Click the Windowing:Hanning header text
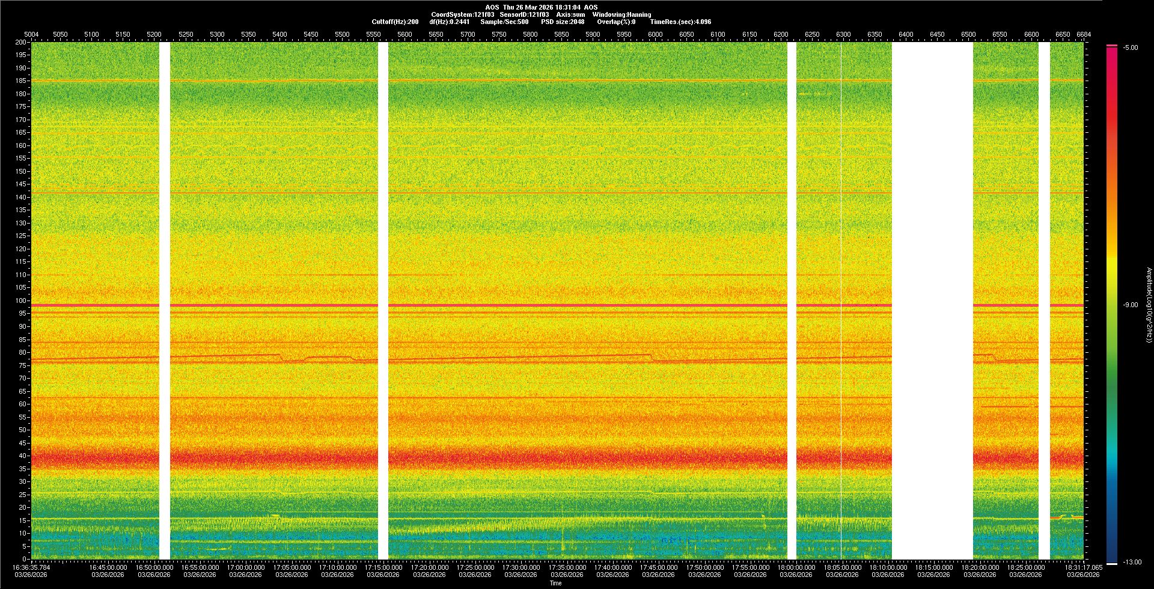The image size is (1154, 589). coord(621,14)
